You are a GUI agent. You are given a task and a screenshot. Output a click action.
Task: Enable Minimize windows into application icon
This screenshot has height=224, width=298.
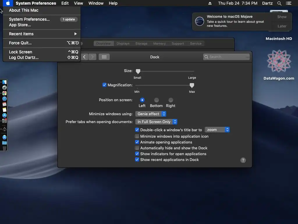point(137,136)
